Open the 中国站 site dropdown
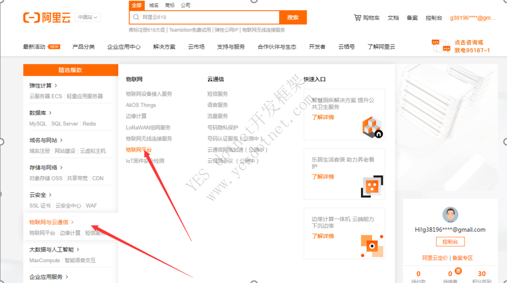 pos(88,17)
